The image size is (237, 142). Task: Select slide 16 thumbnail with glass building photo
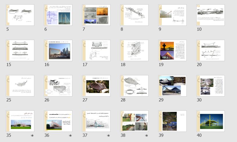(58, 50)
